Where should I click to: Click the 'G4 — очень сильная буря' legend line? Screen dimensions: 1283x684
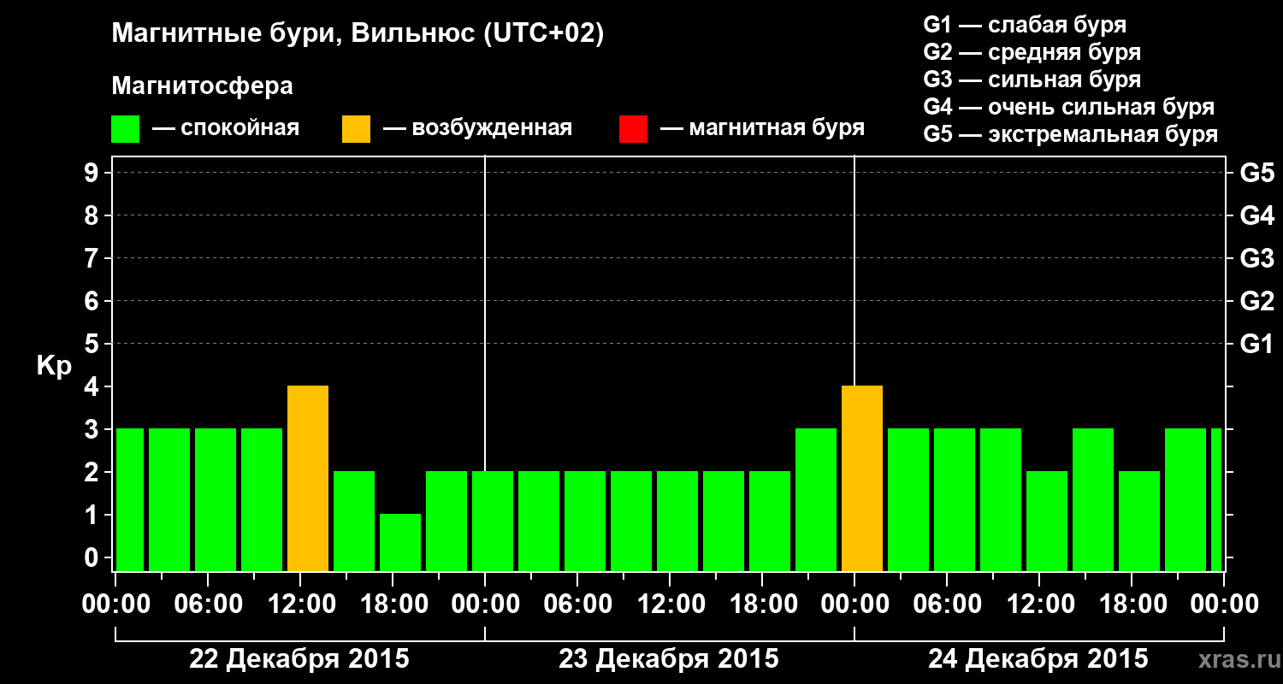tap(1069, 107)
